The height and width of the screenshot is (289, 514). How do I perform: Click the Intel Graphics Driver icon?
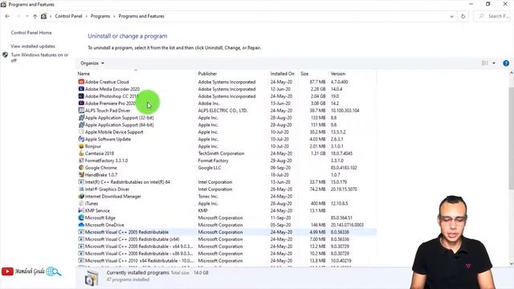click(x=81, y=189)
